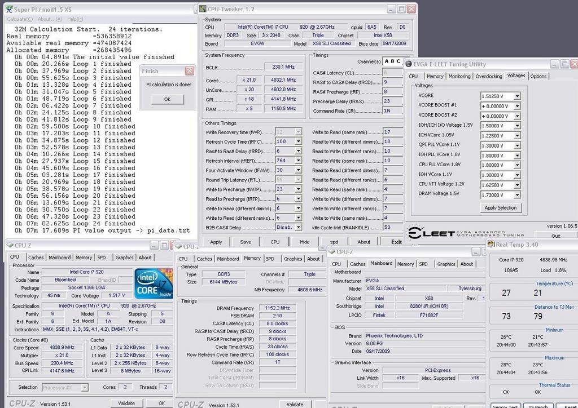Open the IOH/ICH I/O Voltage 1.5V dropdown
Image resolution: width=578 pixels, height=408 pixels.
pos(517,126)
